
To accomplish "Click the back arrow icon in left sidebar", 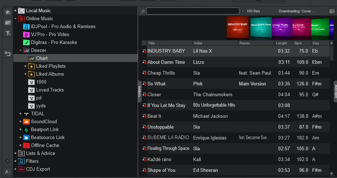I will click(x=8, y=53).
